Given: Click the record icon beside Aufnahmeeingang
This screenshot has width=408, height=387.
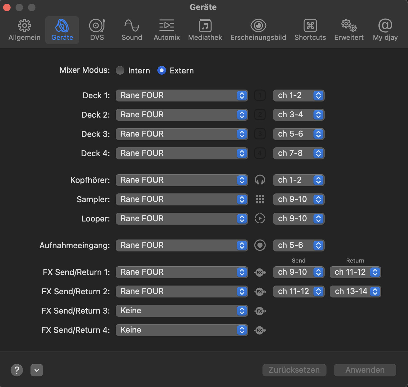Looking at the screenshot, I should point(260,245).
